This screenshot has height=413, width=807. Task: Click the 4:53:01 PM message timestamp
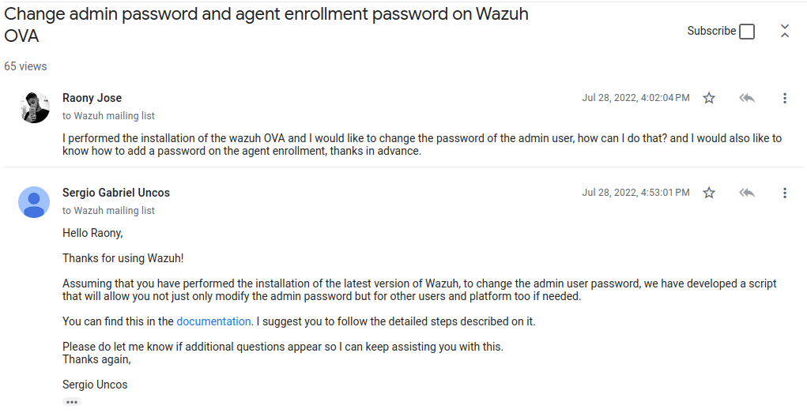635,193
